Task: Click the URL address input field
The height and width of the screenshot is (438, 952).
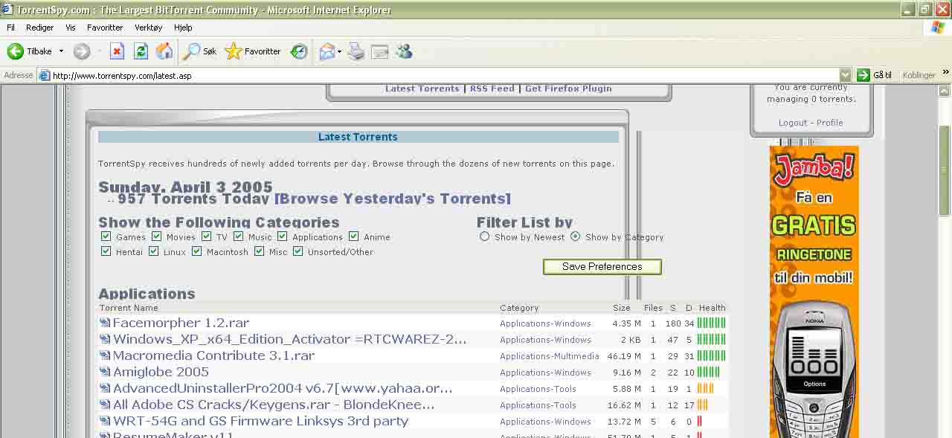Action: [x=444, y=75]
